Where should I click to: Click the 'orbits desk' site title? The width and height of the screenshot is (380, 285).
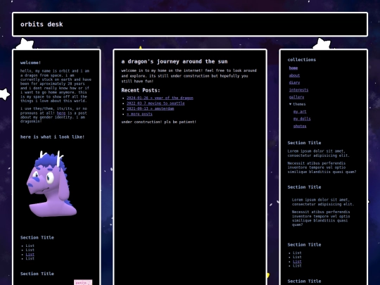tap(42, 24)
